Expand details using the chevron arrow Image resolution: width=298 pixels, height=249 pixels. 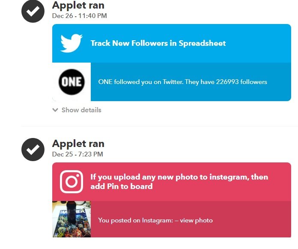55,110
